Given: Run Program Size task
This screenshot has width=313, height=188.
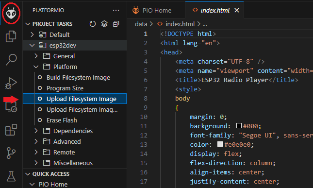Looking at the screenshot, I should (x=75, y=88).
